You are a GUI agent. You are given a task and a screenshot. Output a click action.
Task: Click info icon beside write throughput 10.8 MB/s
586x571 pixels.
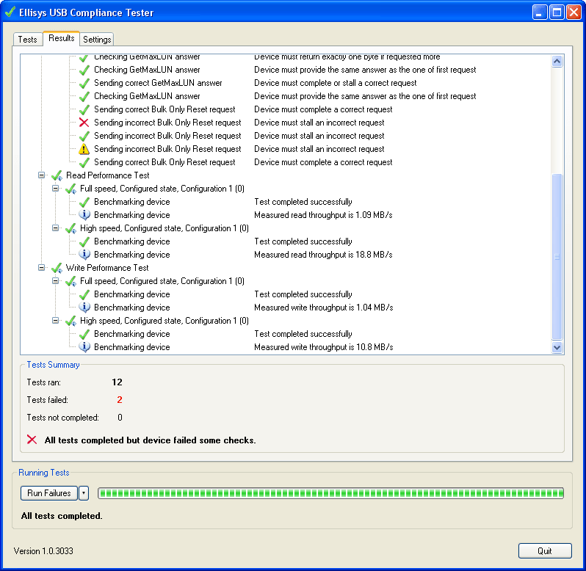[x=84, y=347]
